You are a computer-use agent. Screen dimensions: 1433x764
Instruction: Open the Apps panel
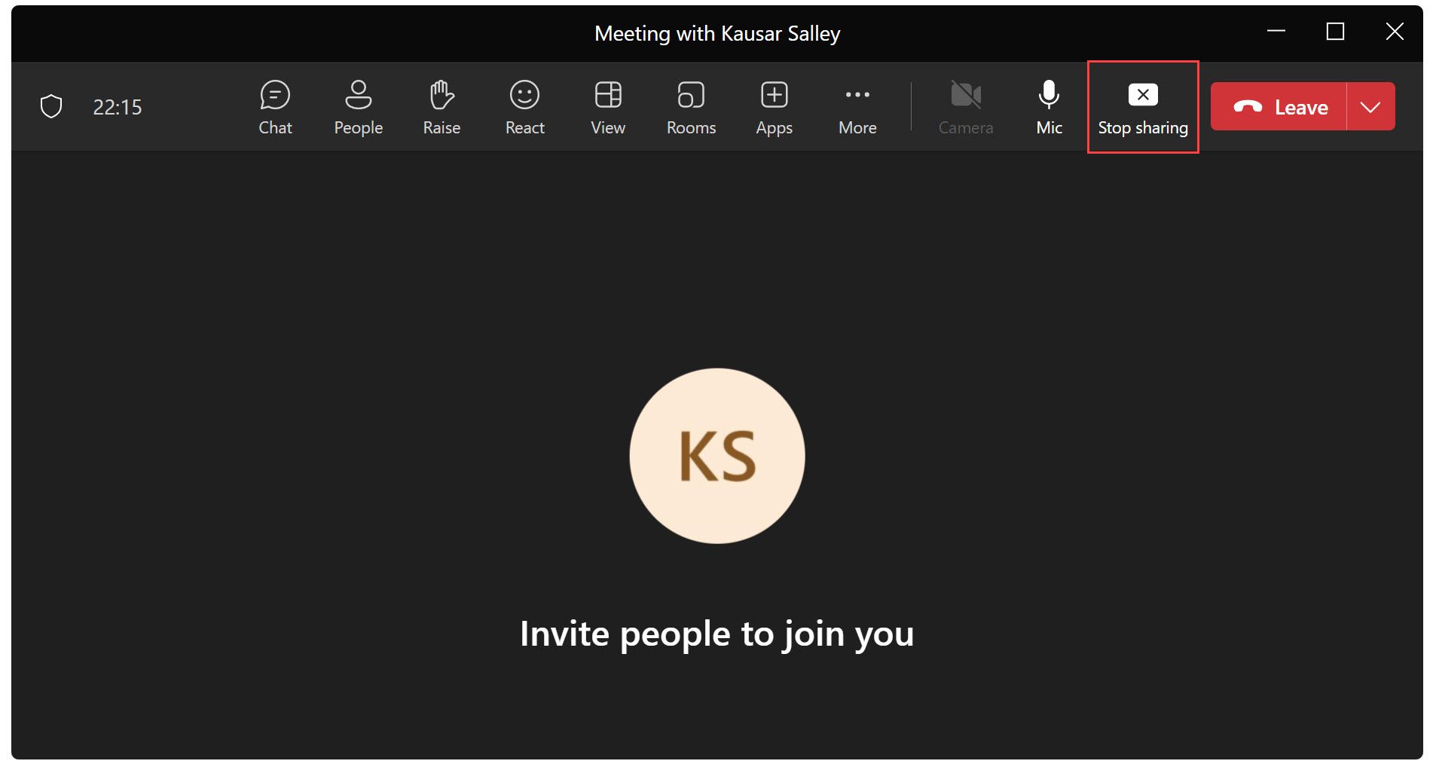773,106
